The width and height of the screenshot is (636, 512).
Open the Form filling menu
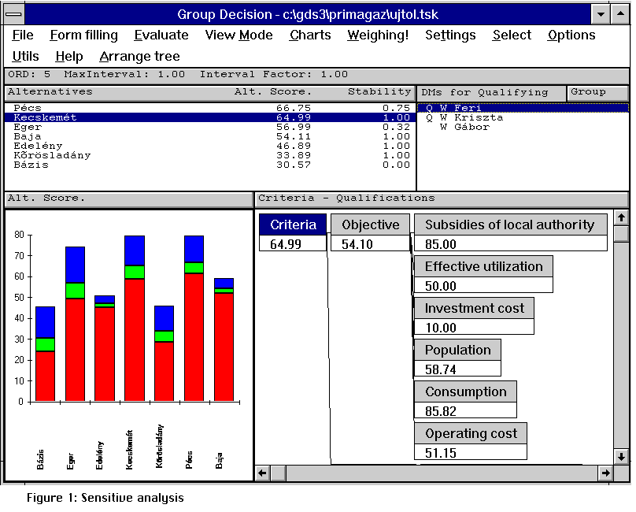84,35
